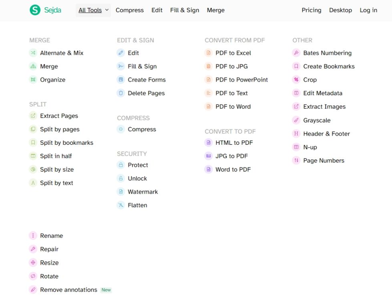Collapse the All Tools dropdown menu
Image resolution: width=392 pixels, height=300 pixels.
pos(93,10)
